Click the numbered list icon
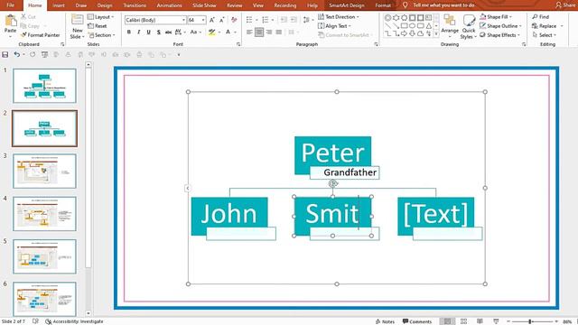 click(265, 20)
